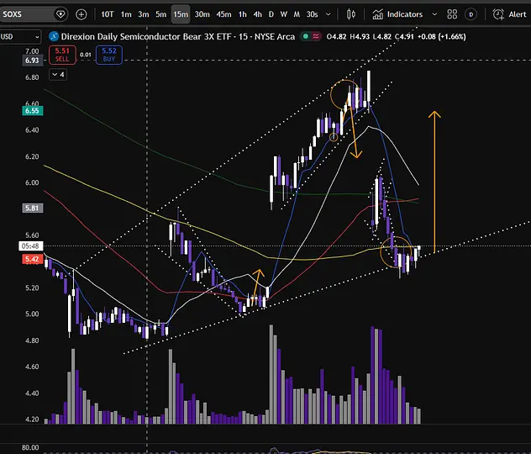The image size is (531, 454).
Task: Click the circled D icon in toolbar
Action: coord(471,14)
